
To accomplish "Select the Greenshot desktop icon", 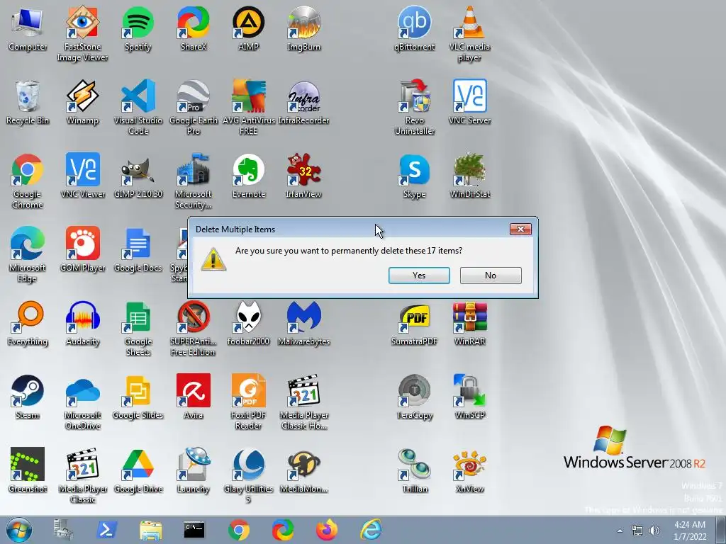I will point(28,470).
